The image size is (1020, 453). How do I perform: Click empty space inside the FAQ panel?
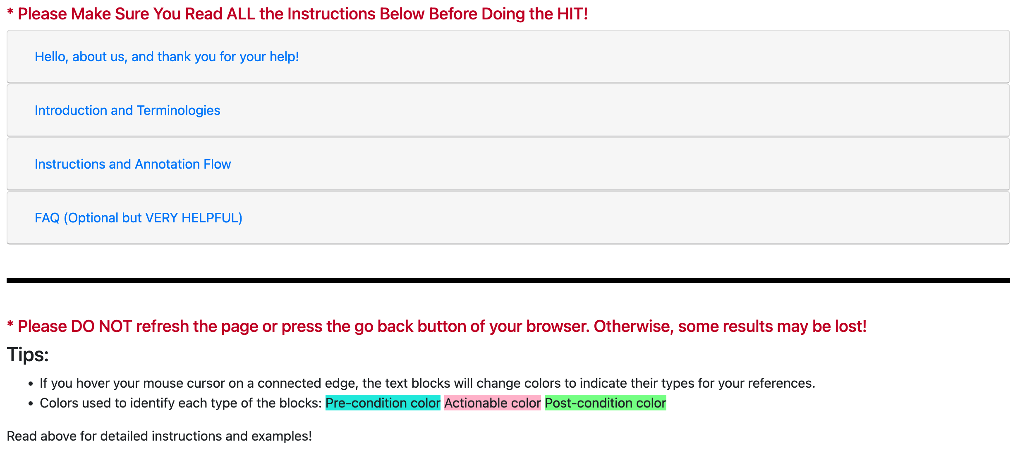pos(620,218)
